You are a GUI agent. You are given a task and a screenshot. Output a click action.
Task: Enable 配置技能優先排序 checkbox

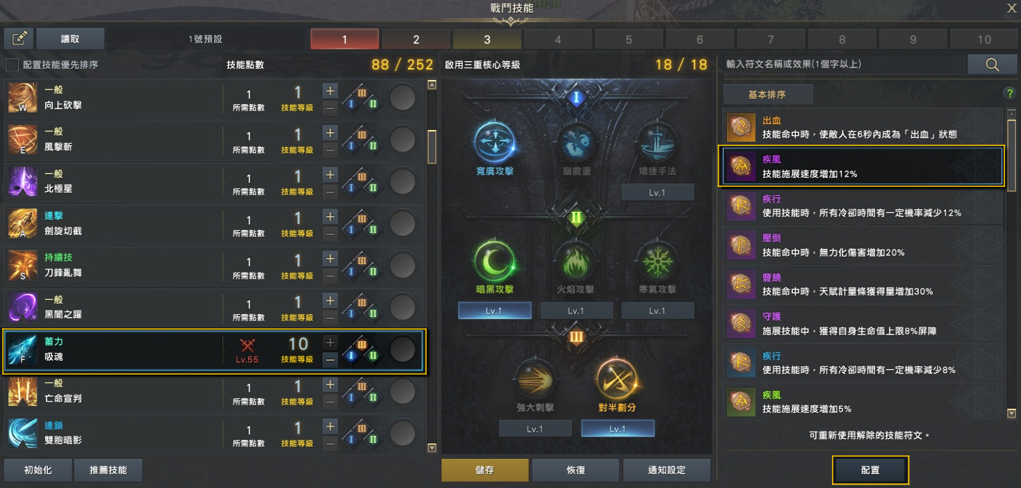click(12, 65)
